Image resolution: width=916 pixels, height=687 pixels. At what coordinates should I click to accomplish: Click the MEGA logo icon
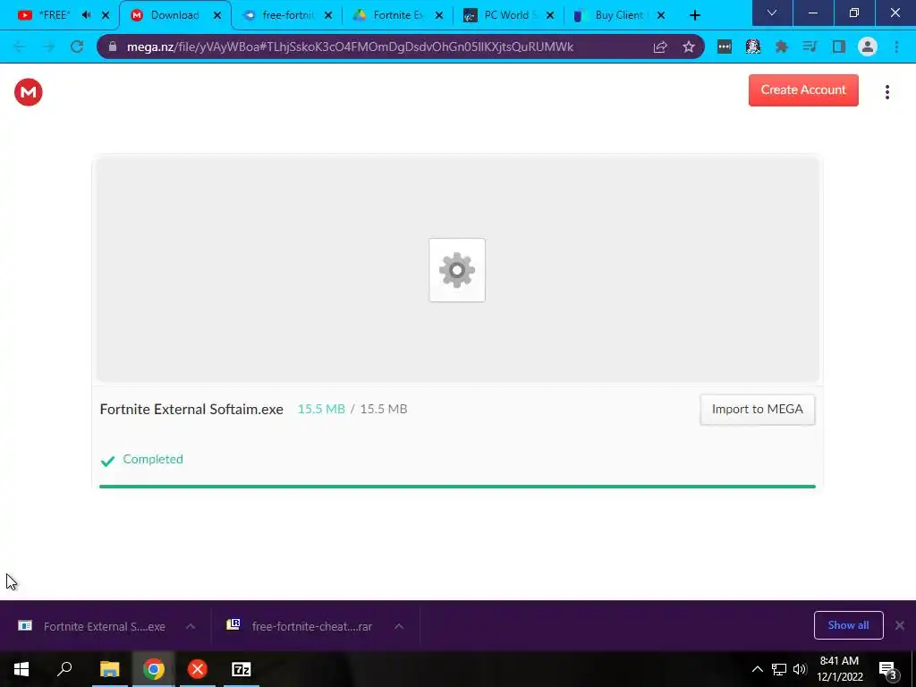[28, 92]
